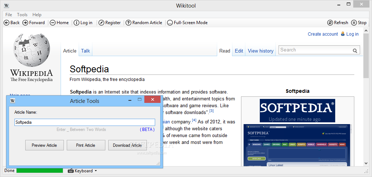The height and width of the screenshot is (177, 372).
Task: Click the Softpedia website screenshot thumbnail
Action: click(298, 145)
